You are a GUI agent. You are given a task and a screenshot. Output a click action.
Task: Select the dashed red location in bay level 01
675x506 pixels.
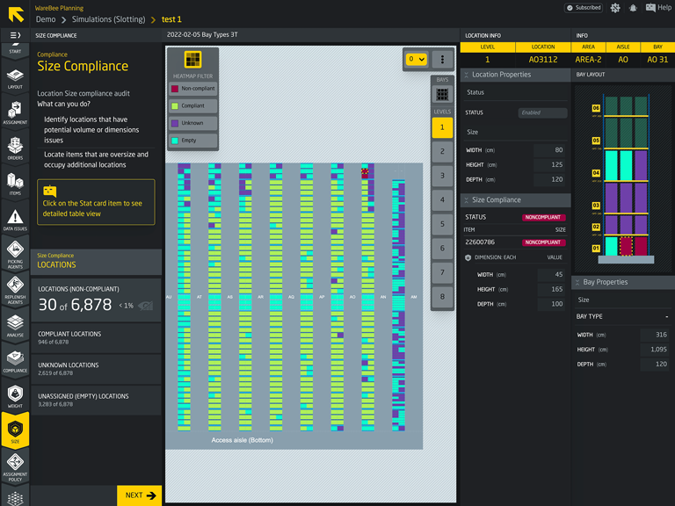click(627, 246)
